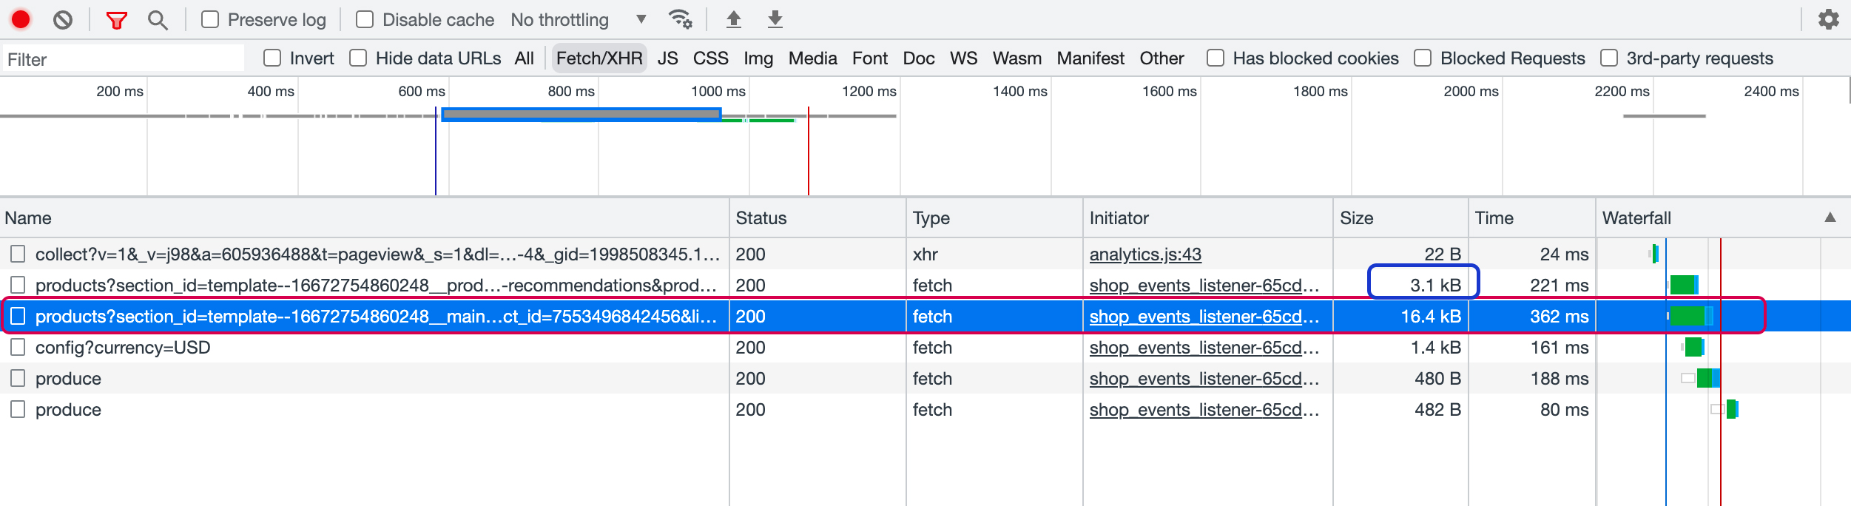Clear the network log
The width and height of the screenshot is (1851, 506).
pos(63,19)
